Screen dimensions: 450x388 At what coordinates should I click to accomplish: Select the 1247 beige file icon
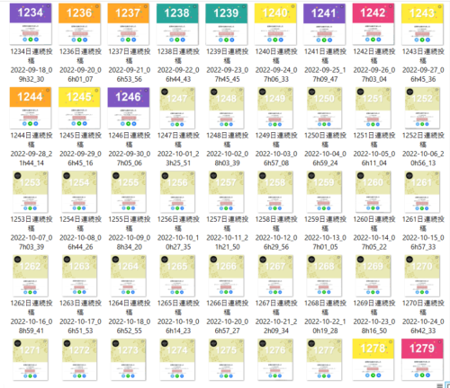pyautogui.click(x=177, y=108)
